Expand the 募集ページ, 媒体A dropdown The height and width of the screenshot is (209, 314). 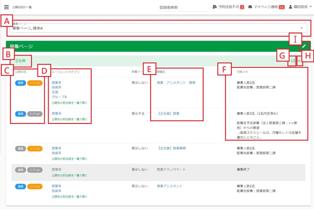[x=301, y=28]
